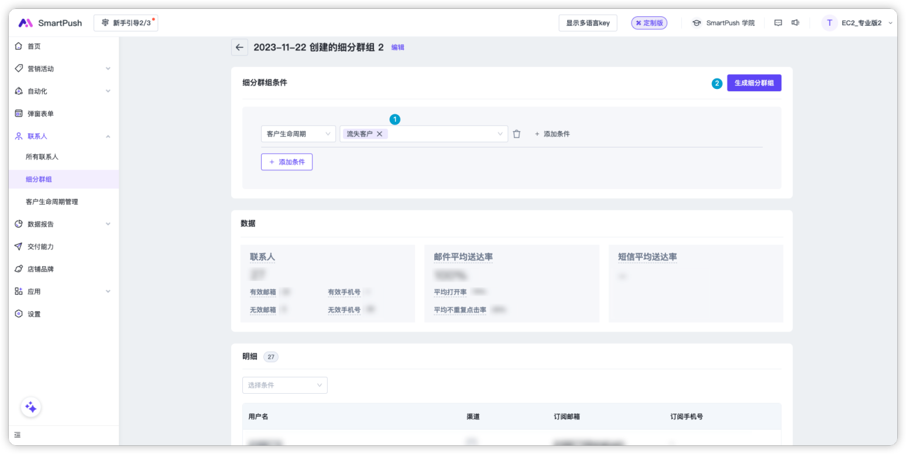Delete the 客户生命周期 condition with trash icon
906x454 pixels.
coord(516,134)
